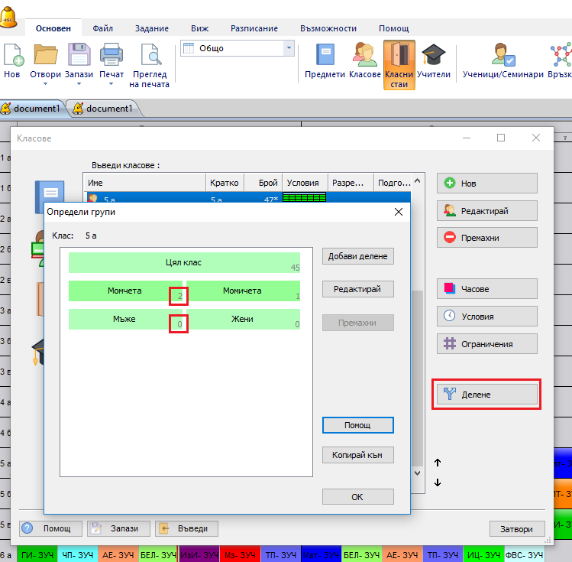572x562 pixels.
Task: Open the Предмети subjects icon
Action: (x=325, y=56)
